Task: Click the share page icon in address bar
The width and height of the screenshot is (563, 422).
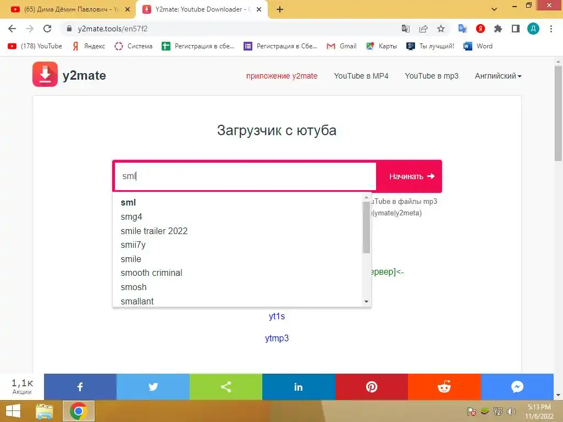Action: point(423,29)
